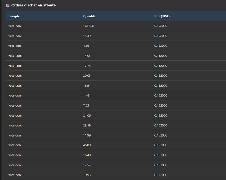Select vote-com in the 1677.08 row
226x180 pixels.
coord(15,26)
